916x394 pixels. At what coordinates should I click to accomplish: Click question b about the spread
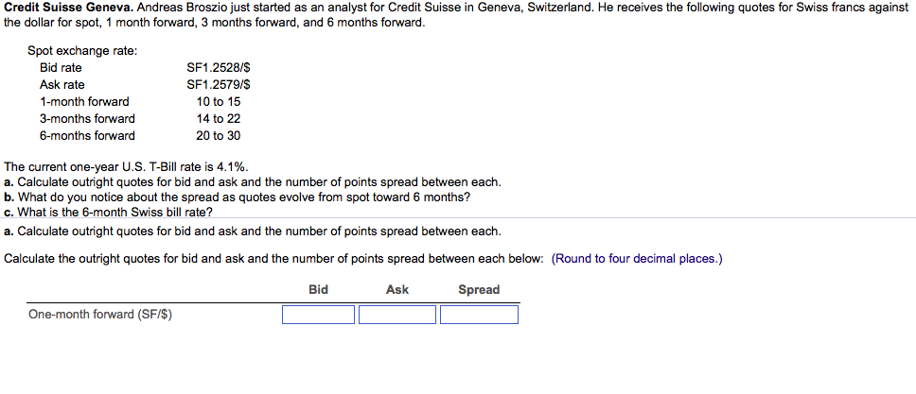237,197
